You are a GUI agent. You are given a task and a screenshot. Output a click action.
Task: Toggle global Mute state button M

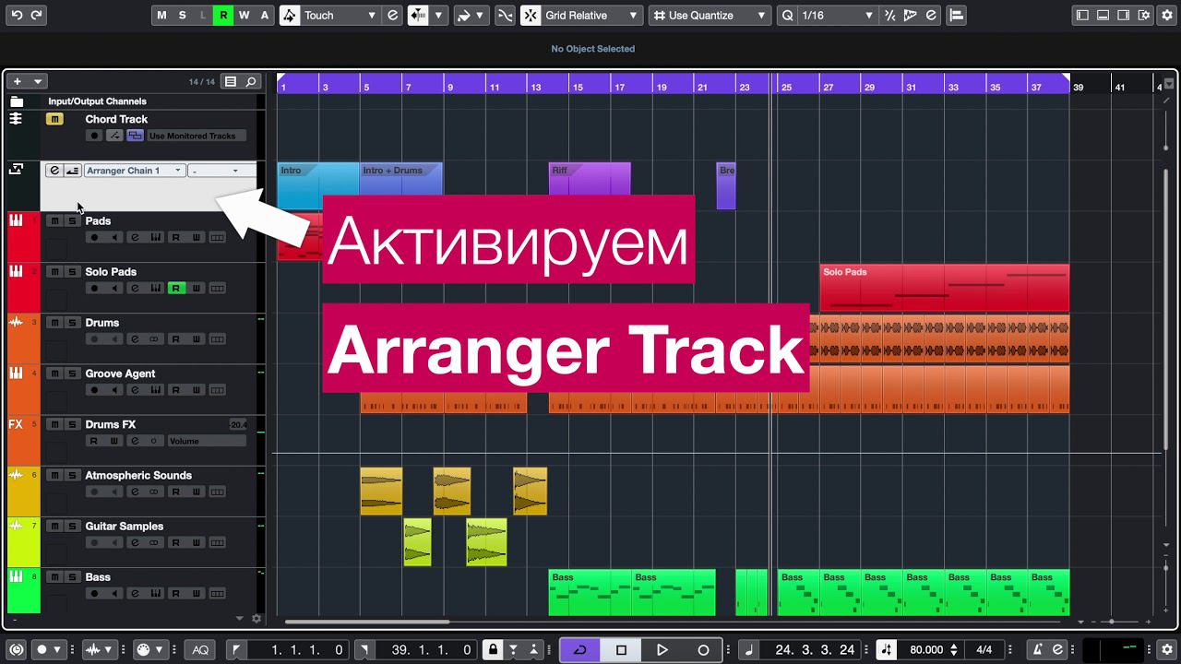(162, 16)
